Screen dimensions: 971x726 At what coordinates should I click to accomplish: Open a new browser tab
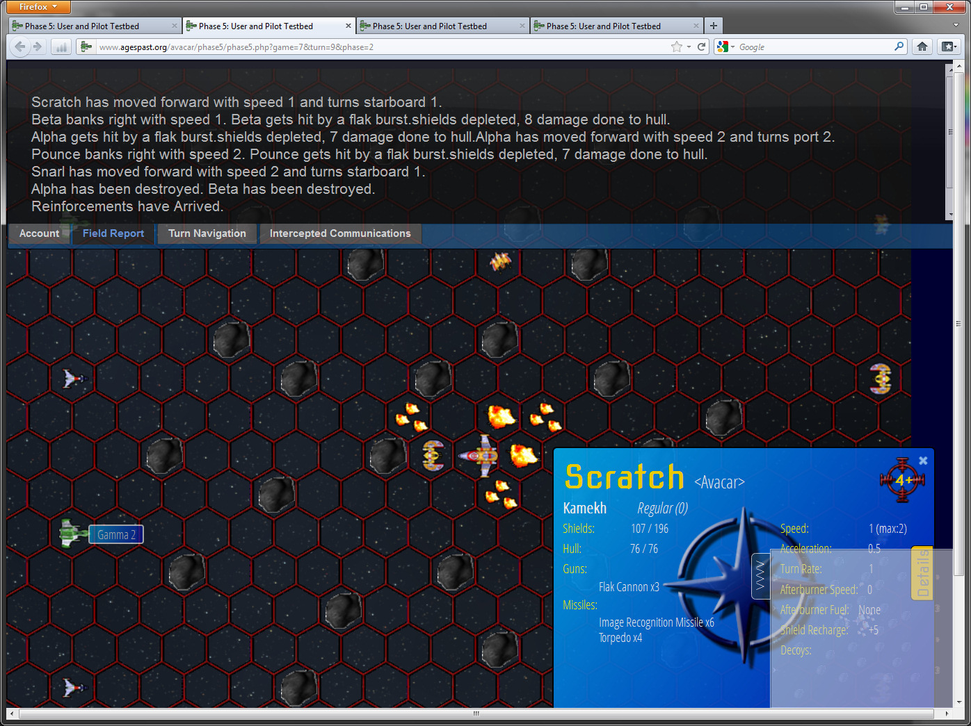pos(713,26)
